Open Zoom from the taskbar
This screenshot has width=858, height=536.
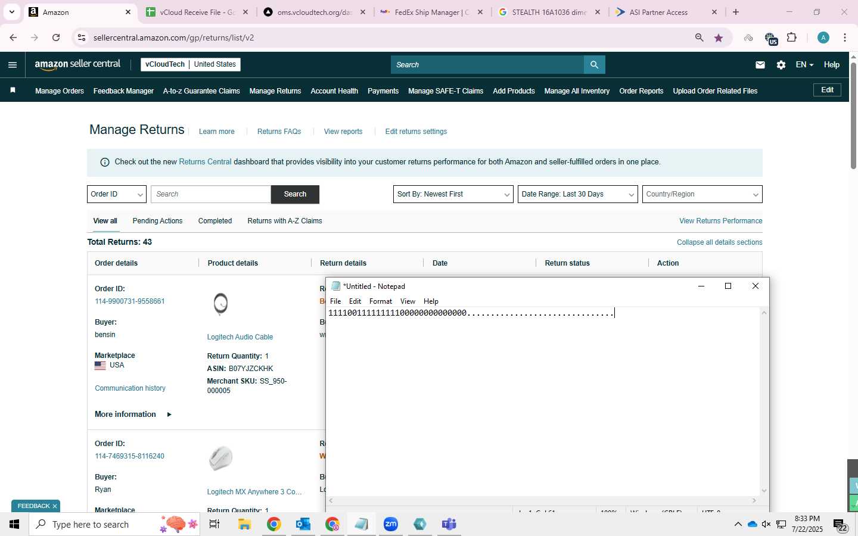click(391, 524)
